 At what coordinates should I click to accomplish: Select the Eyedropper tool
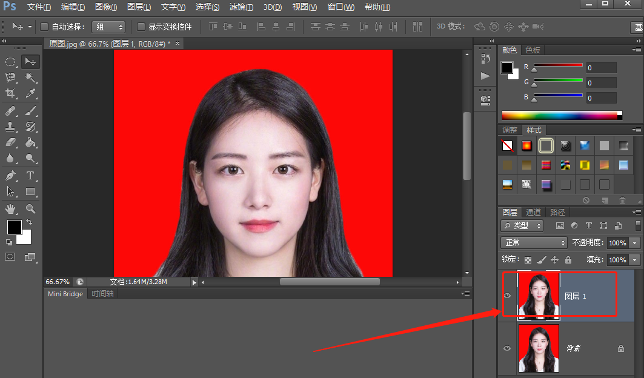pyautogui.click(x=30, y=93)
